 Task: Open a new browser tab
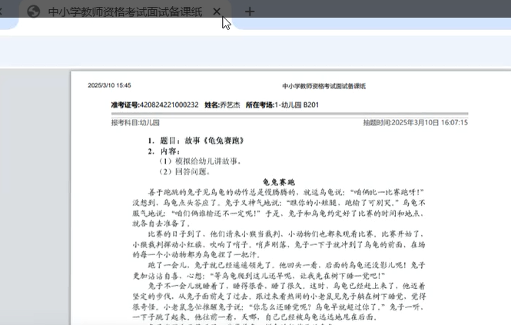click(250, 12)
